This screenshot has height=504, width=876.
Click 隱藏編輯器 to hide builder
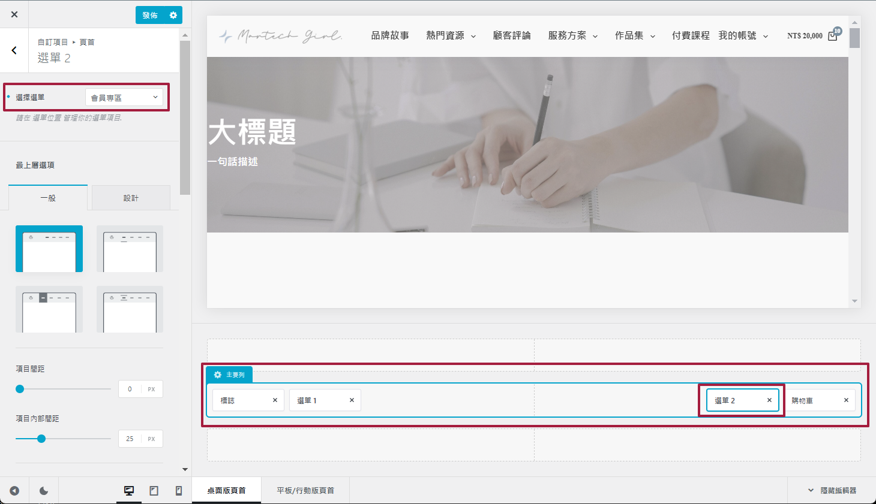pyautogui.click(x=832, y=490)
